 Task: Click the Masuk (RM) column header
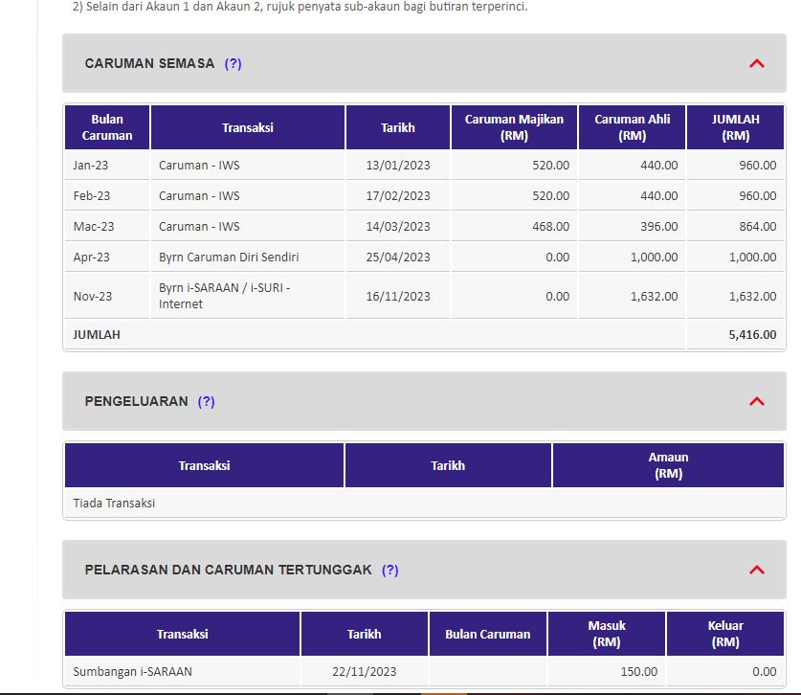pyautogui.click(x=606, y=634)
